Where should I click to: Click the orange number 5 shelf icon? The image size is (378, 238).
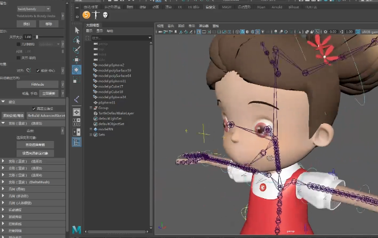87,14
